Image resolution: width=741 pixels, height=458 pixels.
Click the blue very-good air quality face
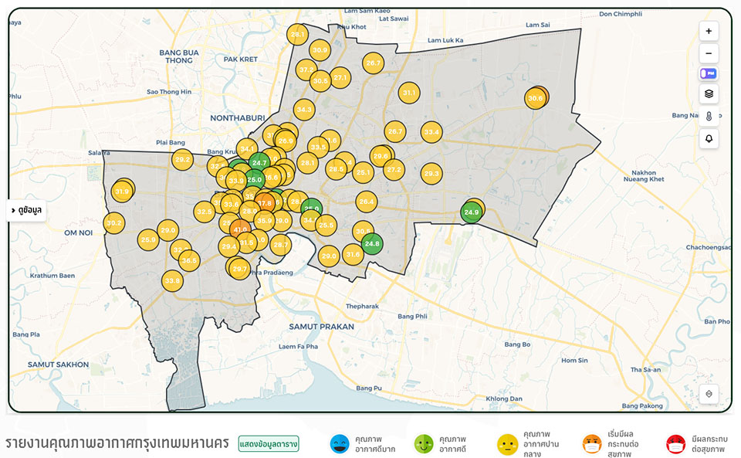tap(340, 444)
